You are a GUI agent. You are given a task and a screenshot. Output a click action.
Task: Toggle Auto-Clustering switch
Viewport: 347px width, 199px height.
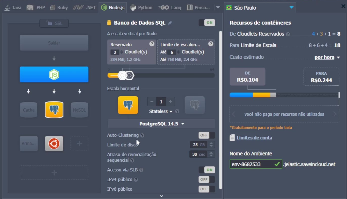[x=207, y=135]
